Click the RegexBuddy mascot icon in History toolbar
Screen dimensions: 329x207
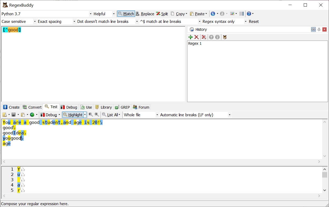click(x=225, y=37)
